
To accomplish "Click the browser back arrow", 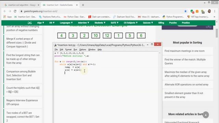I will pyautogui.click(x=5, y=11).
